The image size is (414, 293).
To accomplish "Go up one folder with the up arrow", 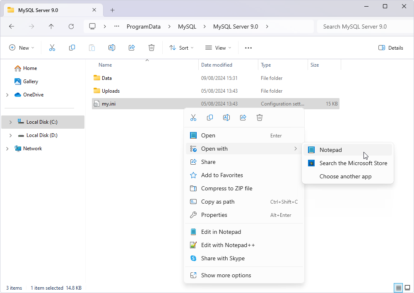I will click(51, 26).
